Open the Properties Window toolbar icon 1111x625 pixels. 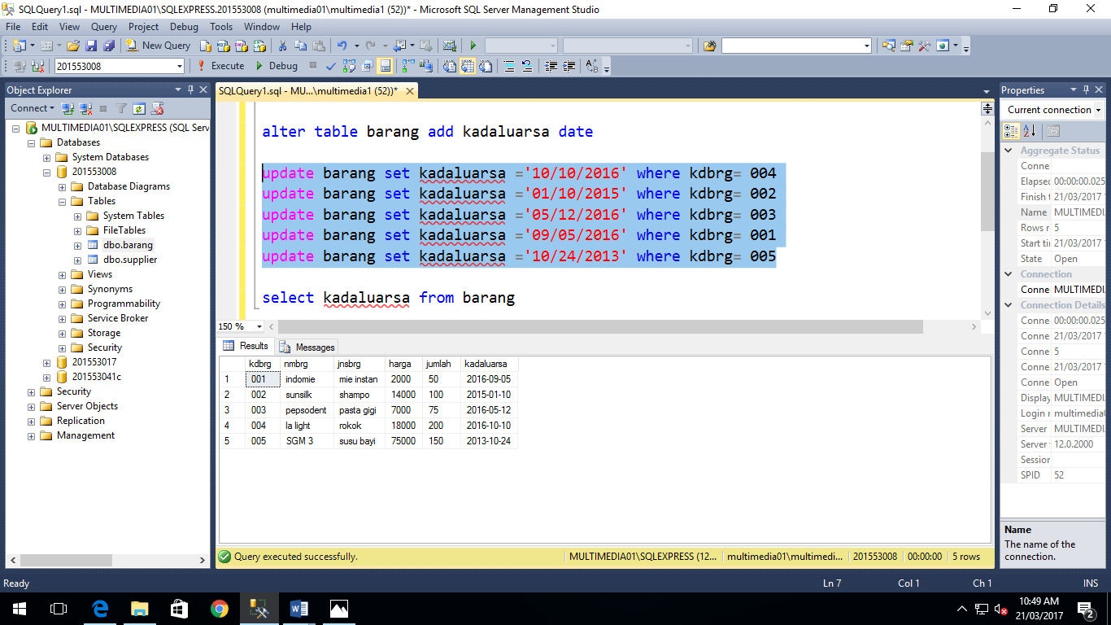(907, 46)
